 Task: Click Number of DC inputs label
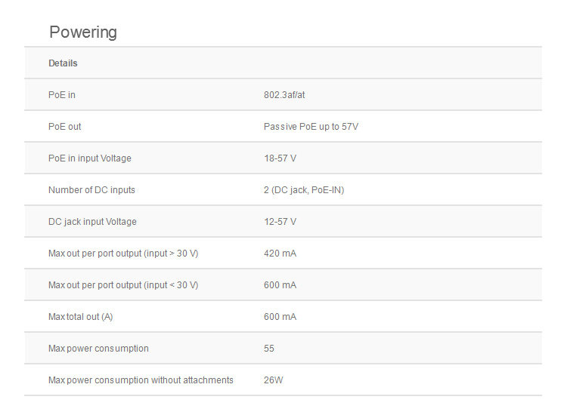(91, 190)
